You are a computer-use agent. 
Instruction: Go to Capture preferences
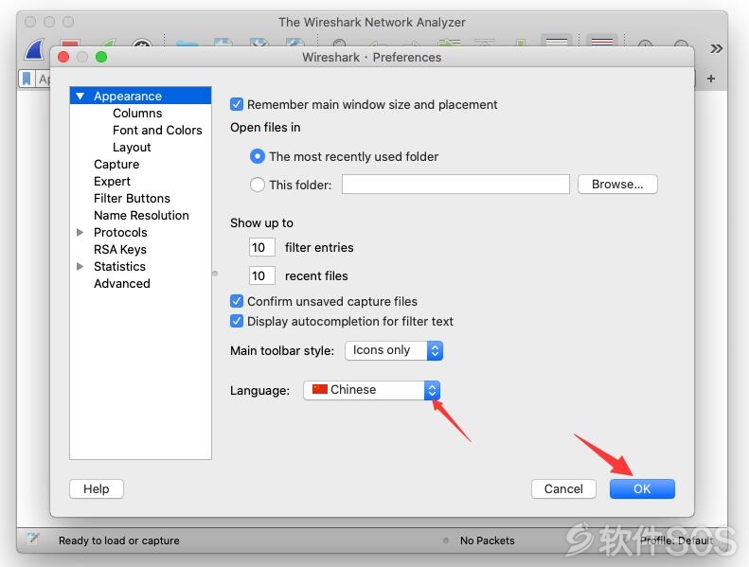coord(116,165)
